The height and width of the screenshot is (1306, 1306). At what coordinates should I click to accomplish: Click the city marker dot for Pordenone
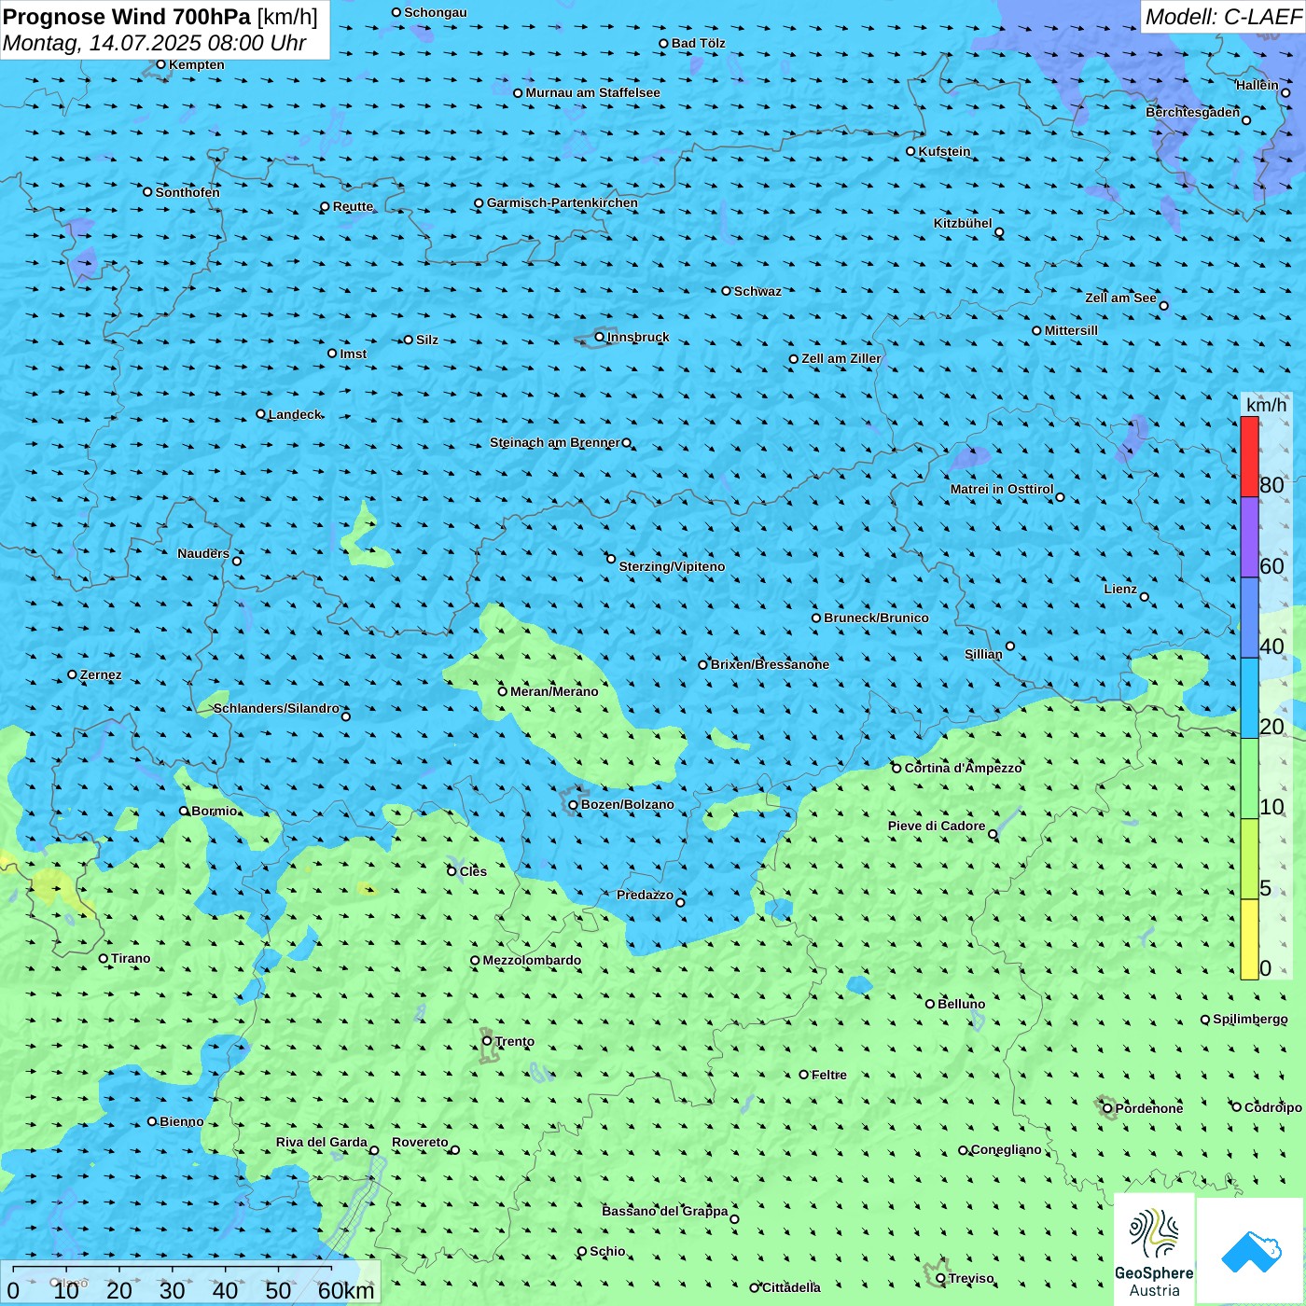click(x=1107, y=1108)
